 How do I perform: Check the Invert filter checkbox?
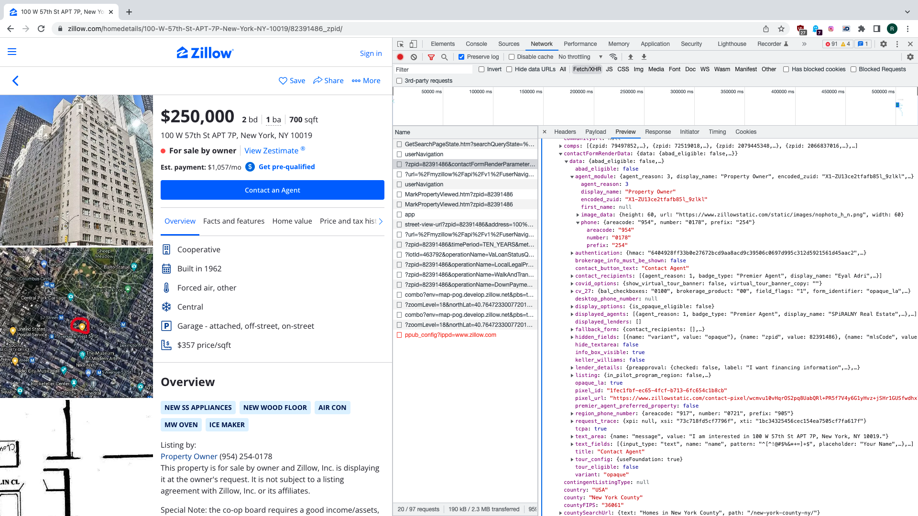click(481, 69)
